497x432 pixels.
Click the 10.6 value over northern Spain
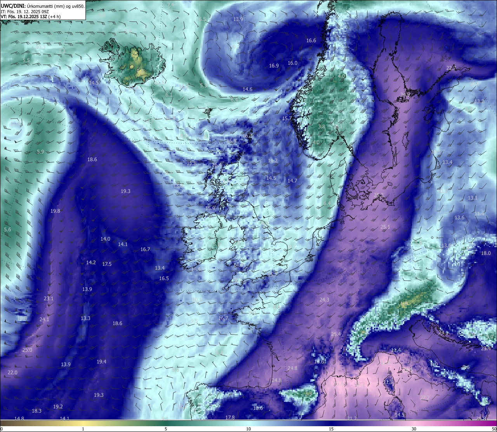(x=258, y=408)
